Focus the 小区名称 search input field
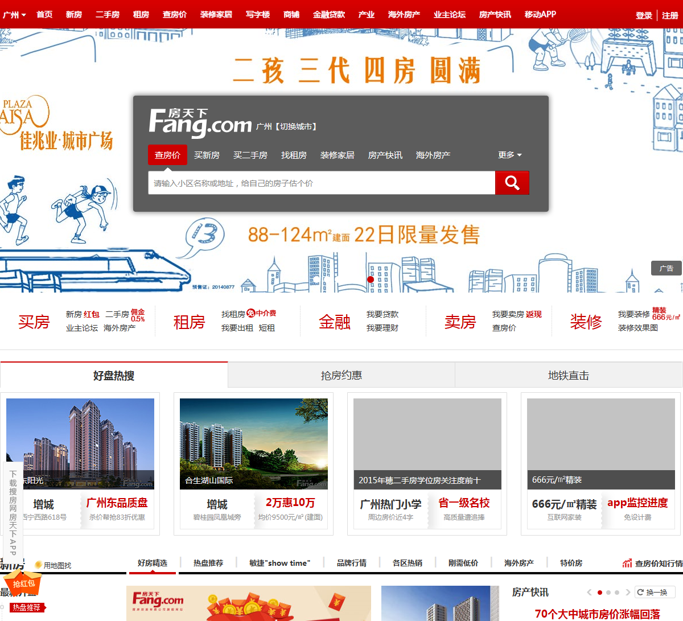 322,183
